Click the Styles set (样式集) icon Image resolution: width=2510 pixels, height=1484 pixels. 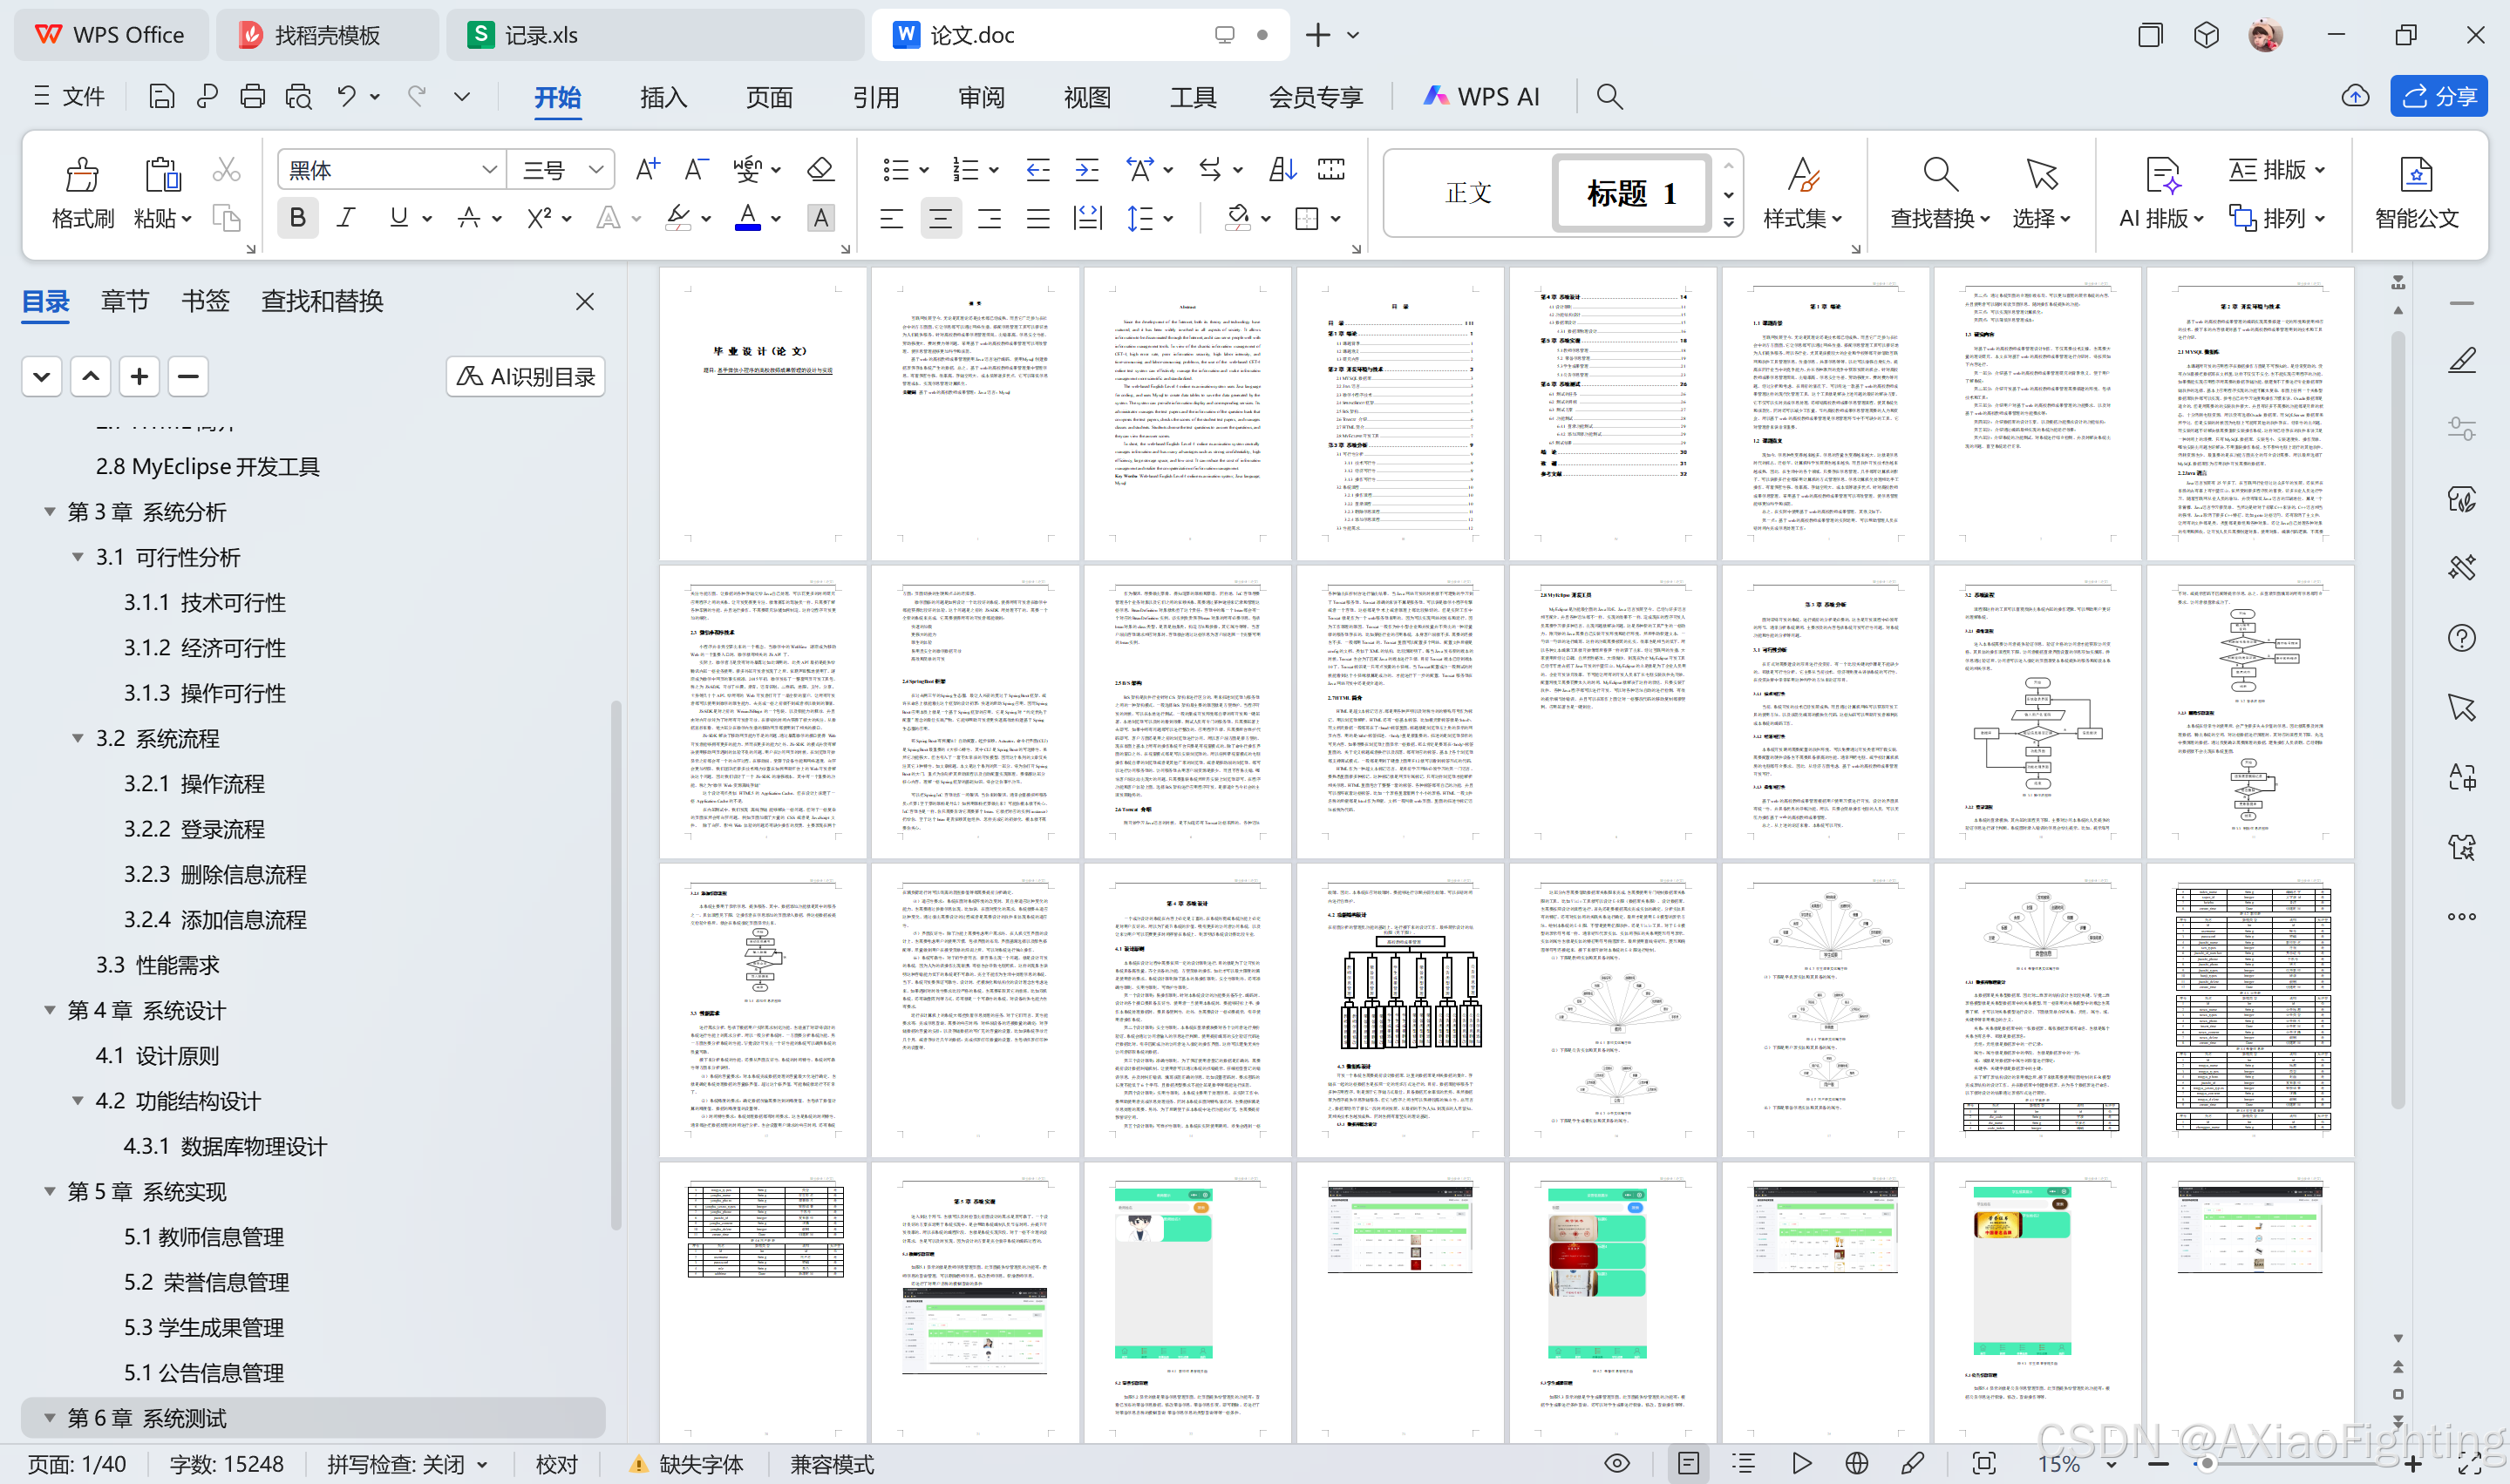1803,174
